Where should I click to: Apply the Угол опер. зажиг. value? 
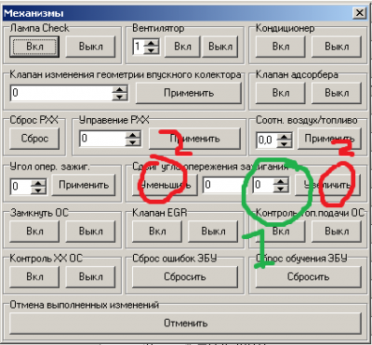coord(84,185)
